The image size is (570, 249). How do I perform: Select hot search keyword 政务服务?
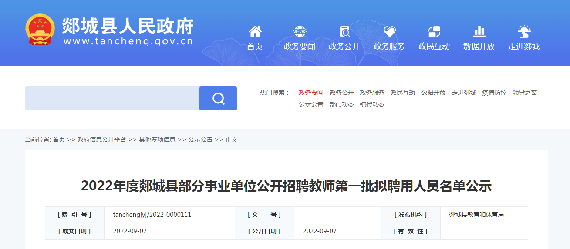(372, 93)
